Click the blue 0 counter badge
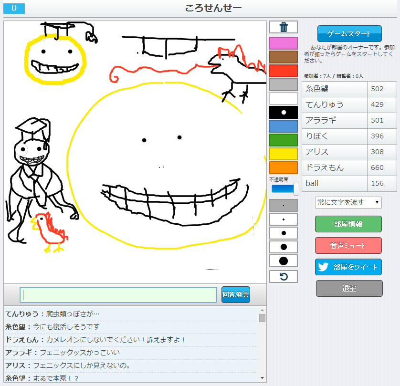 (14, 8)
